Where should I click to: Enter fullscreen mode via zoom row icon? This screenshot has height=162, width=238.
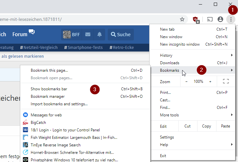pyautogui.click(x=226, y=81)
